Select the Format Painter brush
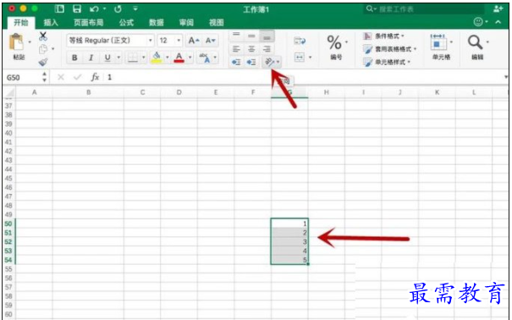Image resolution: width=512 pixels, height=320 pixels. coord(43,62)
